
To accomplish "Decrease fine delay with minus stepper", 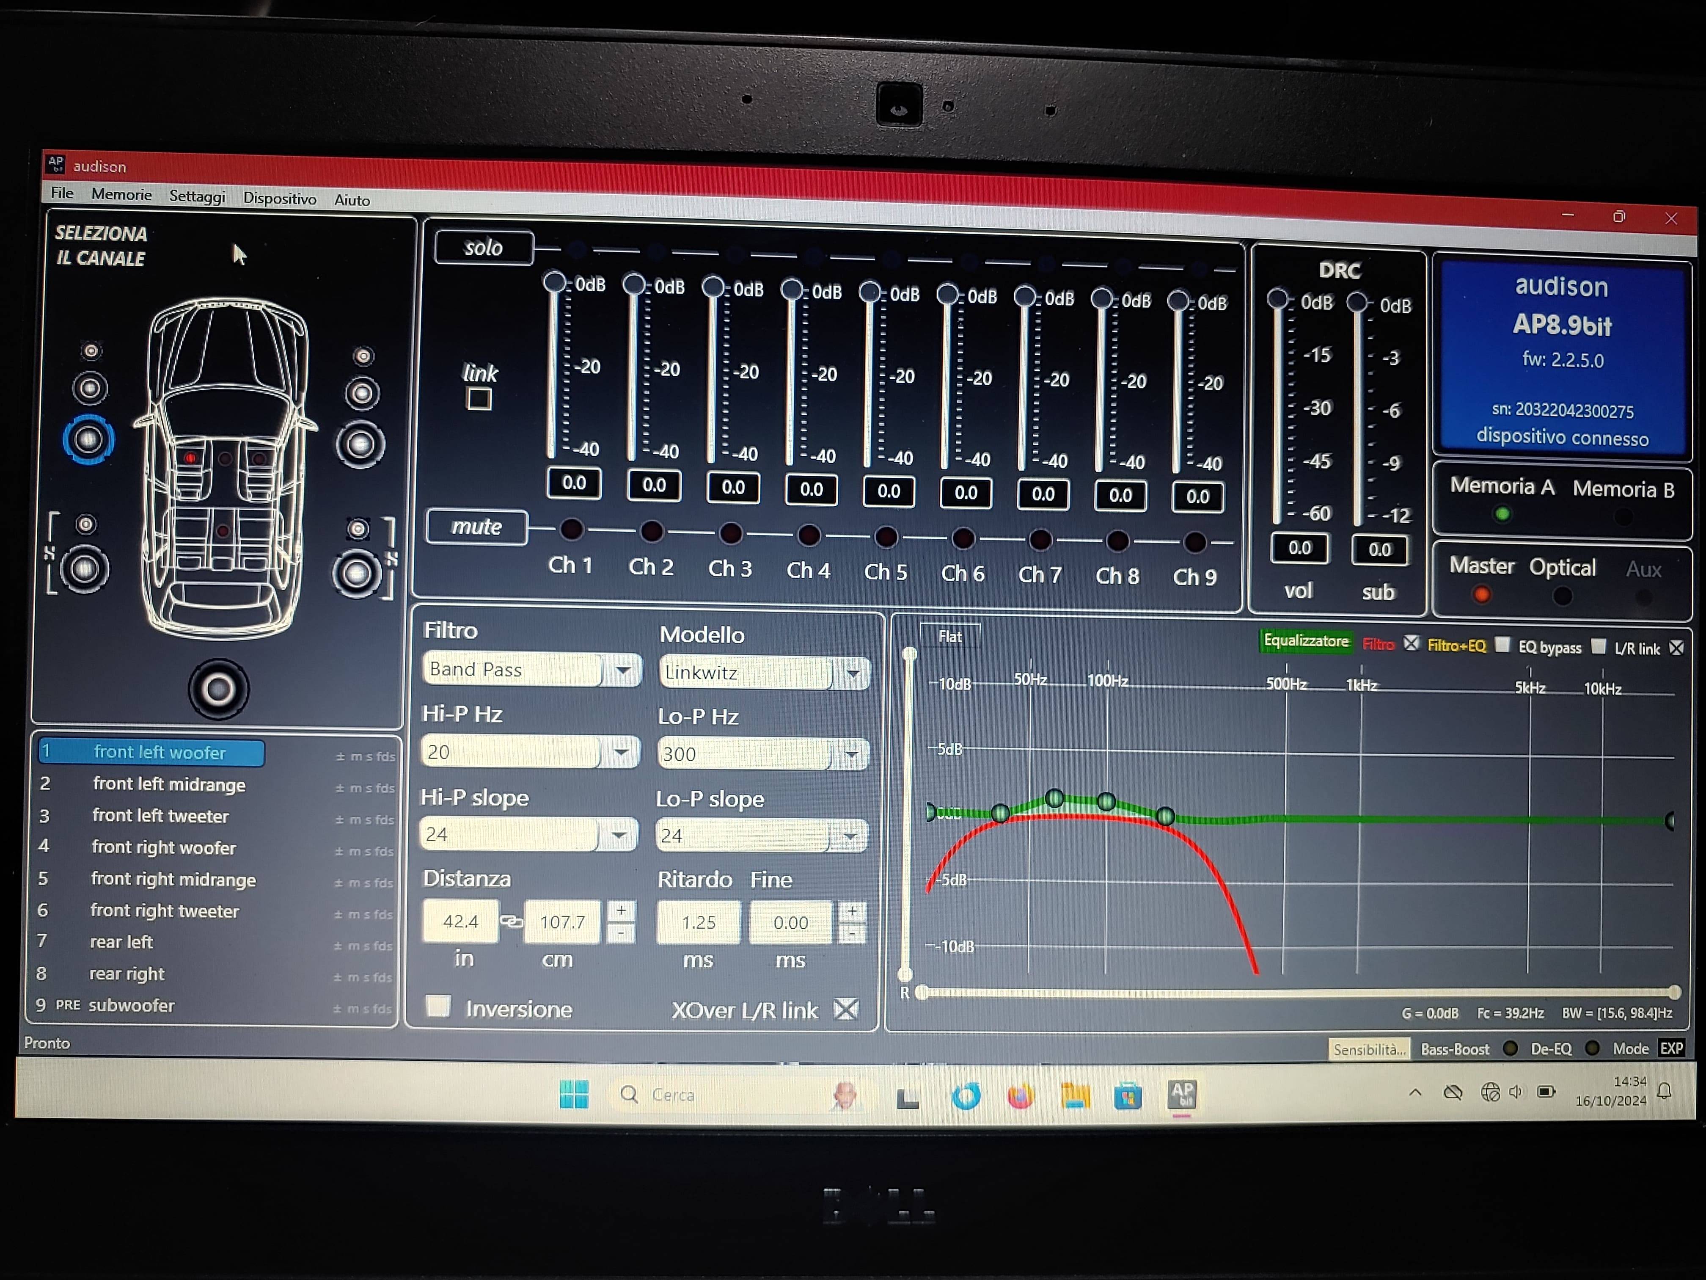I will coord(851,934).
